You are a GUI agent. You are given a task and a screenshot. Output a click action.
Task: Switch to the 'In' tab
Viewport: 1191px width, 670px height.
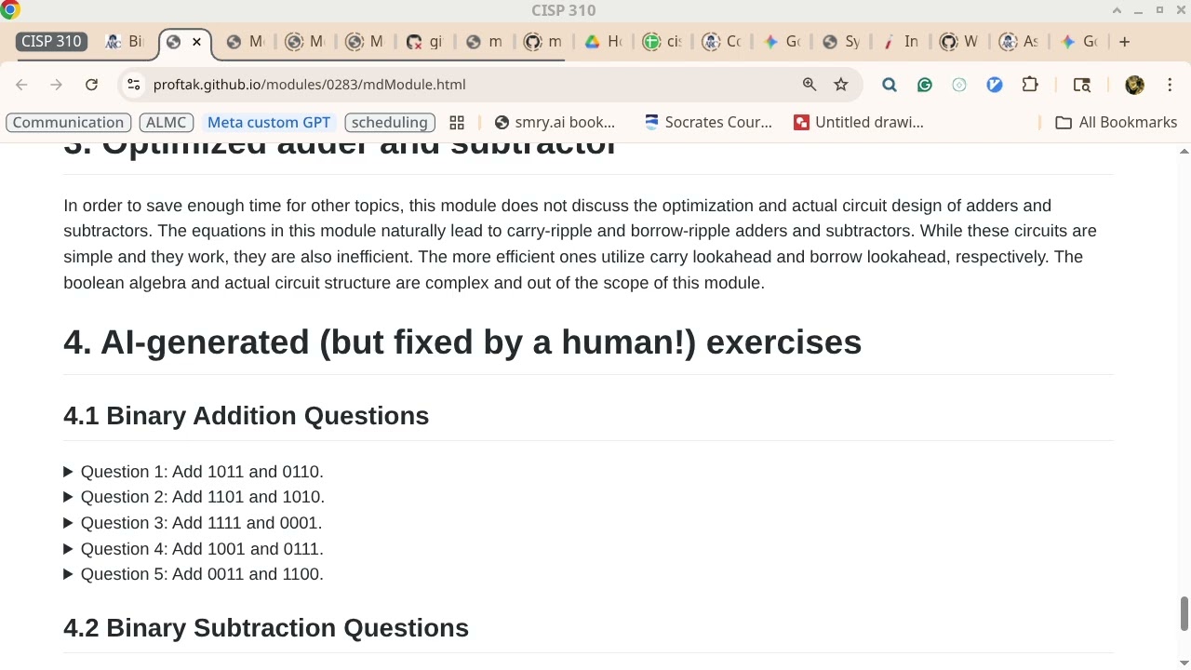(902, 42)
